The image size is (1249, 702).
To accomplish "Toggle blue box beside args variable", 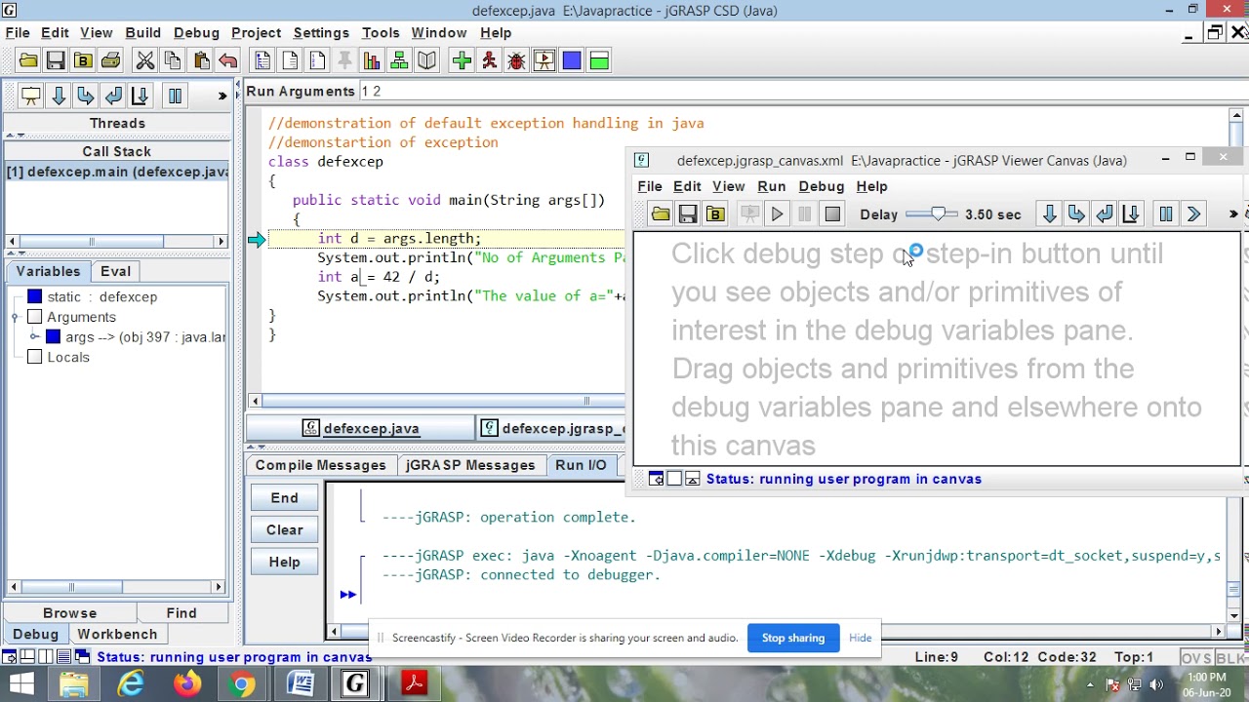I will pos(54,336).
